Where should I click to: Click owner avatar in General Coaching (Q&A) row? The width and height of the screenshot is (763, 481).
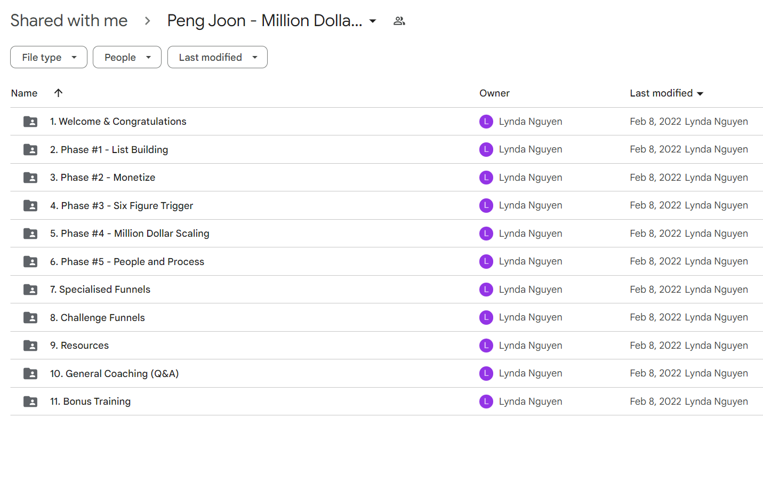coord(486,373)
